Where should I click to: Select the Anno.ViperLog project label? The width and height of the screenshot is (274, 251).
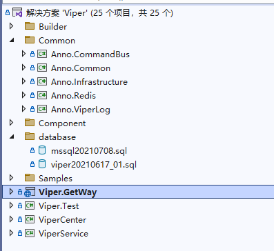point(81,110)
